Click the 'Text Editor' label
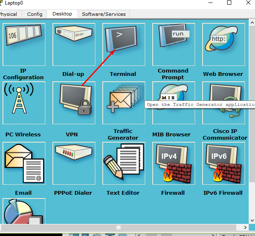 [x=123, y=193]
